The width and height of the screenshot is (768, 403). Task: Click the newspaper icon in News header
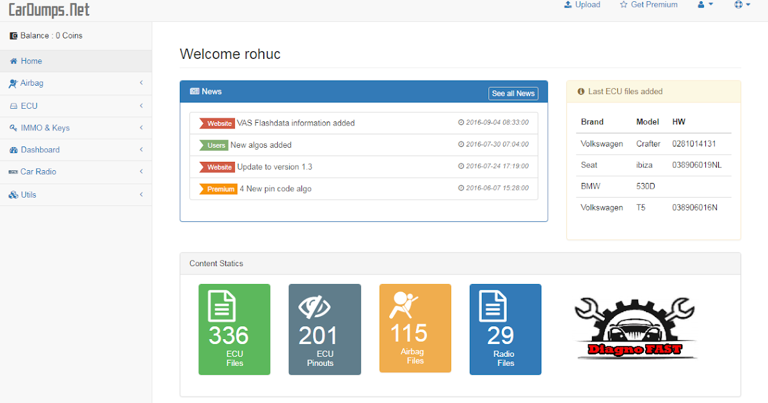[x=195, y=91]
